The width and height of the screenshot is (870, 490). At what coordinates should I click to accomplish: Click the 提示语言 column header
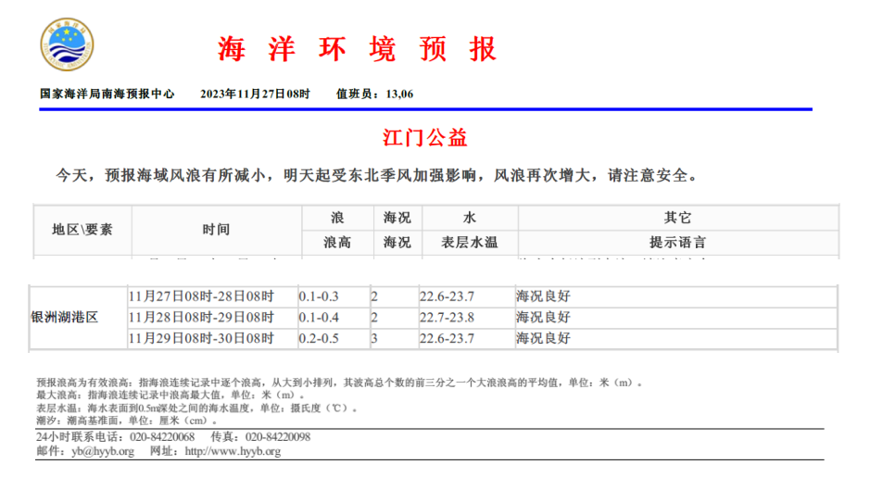(677, 243)
